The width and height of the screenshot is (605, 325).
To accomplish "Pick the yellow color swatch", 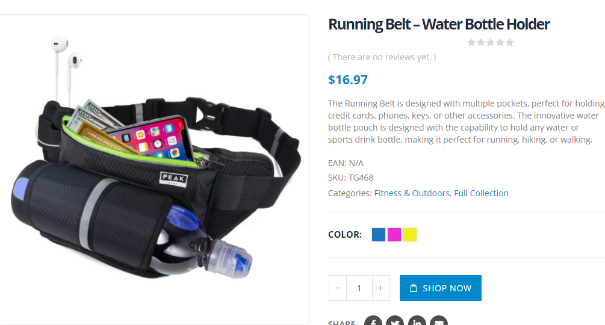I will coord(410,234).
